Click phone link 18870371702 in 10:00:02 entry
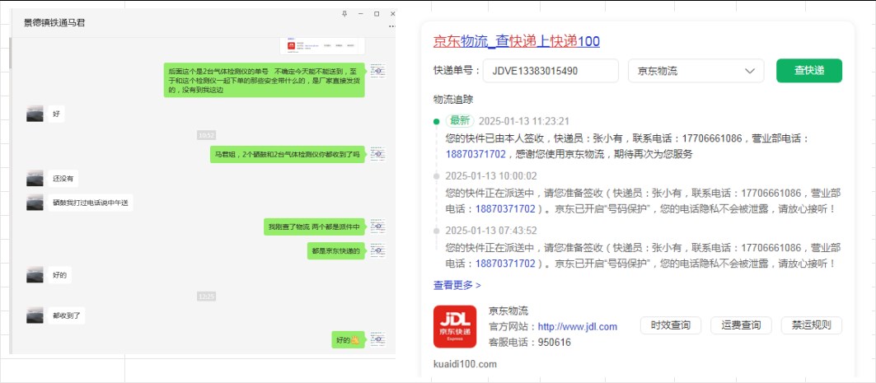 [x=505, y=209]
